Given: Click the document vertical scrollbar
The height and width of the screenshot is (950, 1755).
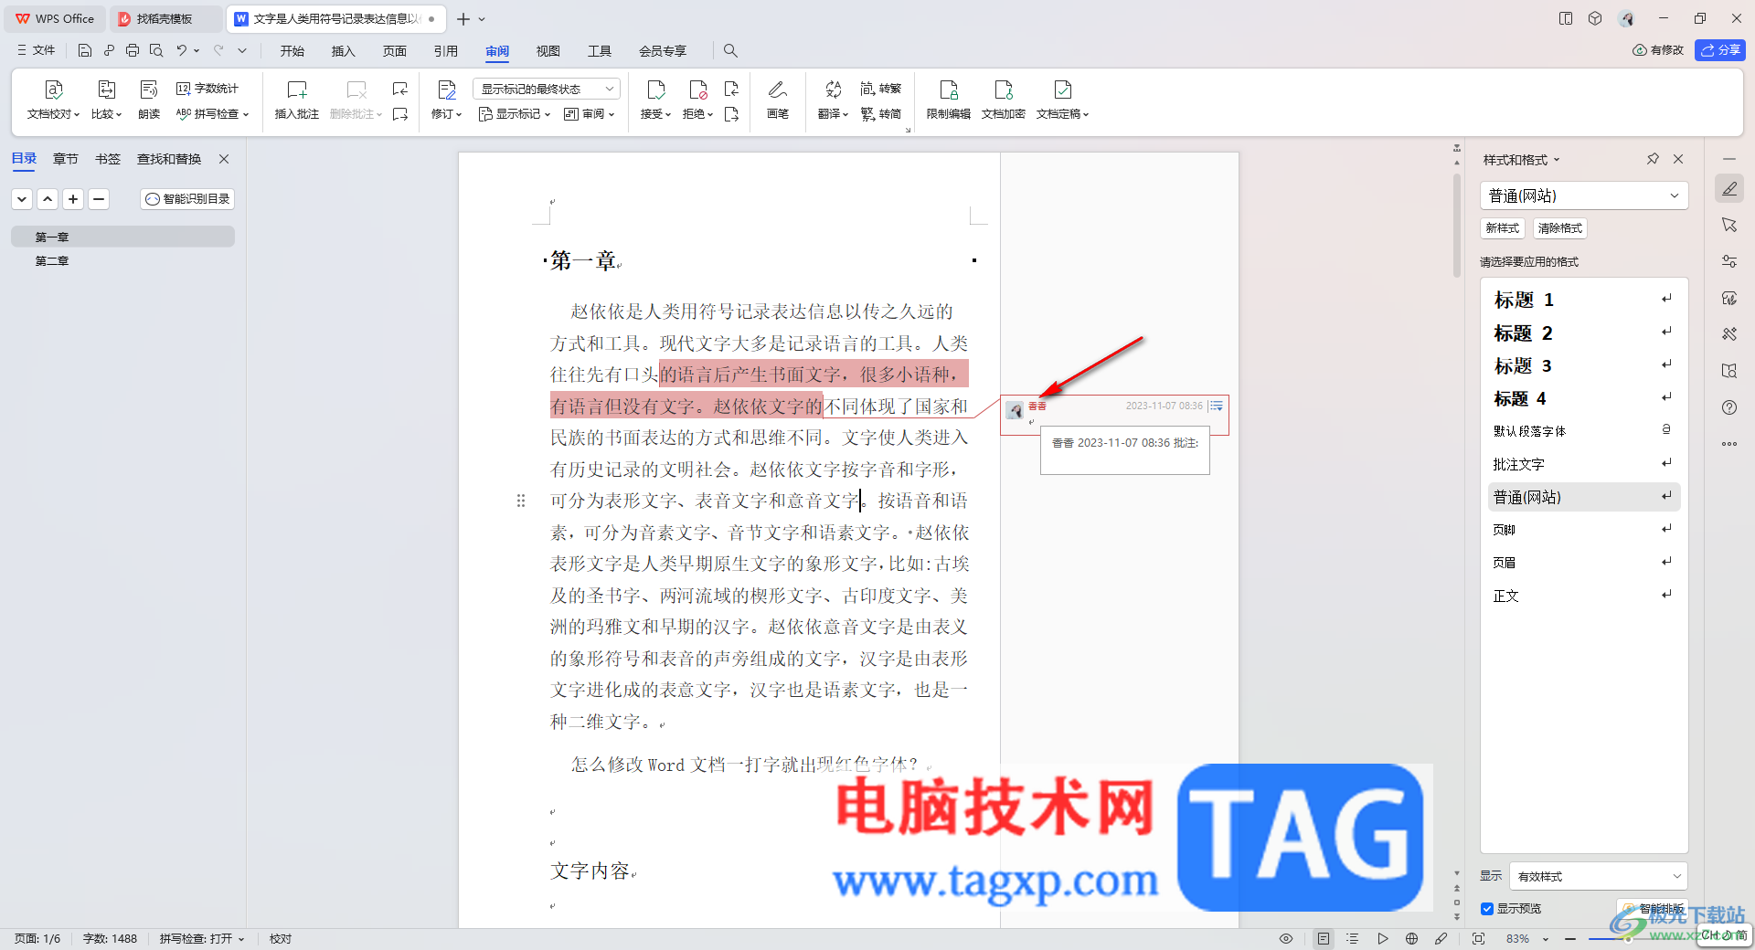Looking at the screenshot, I should click(1457, 224).
